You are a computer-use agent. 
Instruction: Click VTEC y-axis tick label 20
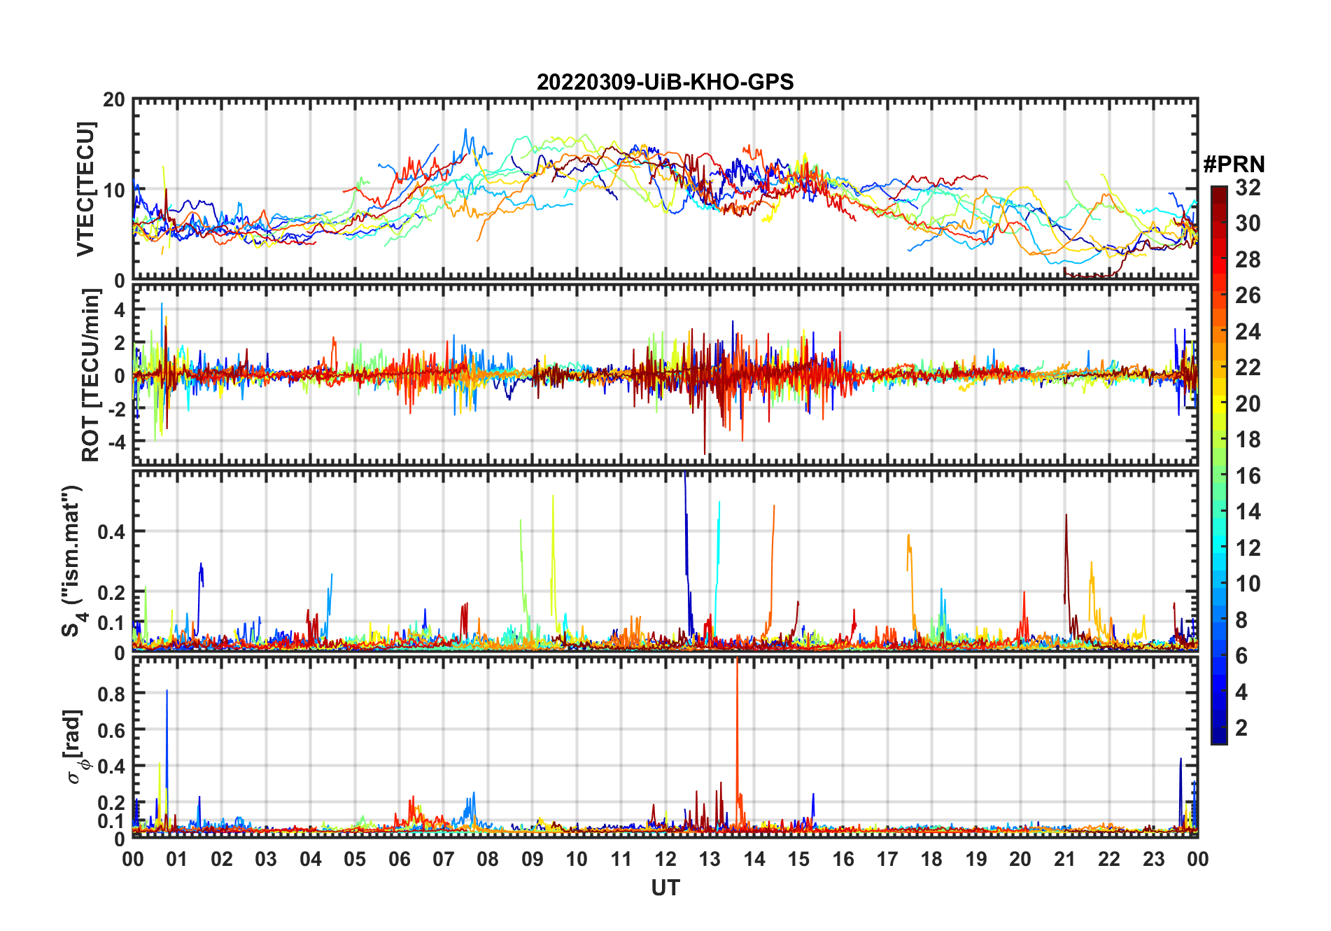point(114,99)
